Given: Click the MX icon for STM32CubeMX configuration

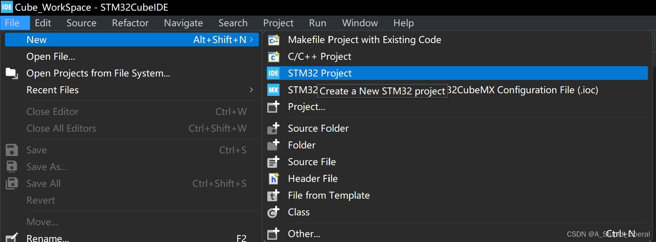Looking at the screenshot, I should tap(273, 90).
